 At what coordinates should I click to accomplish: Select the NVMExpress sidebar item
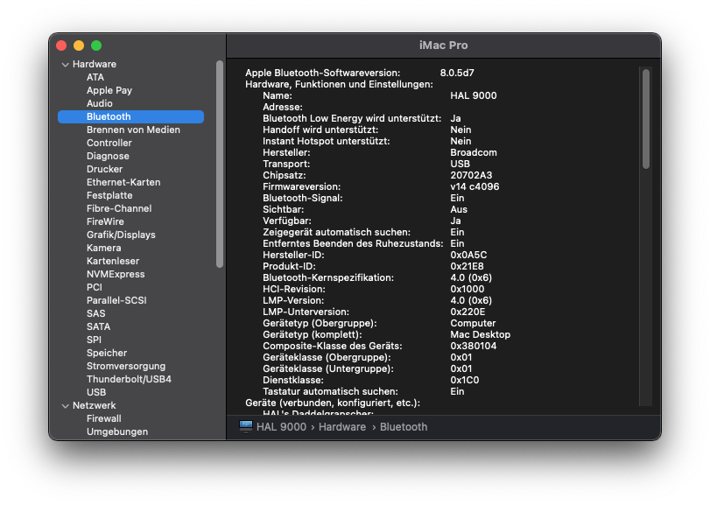[115, 274]
